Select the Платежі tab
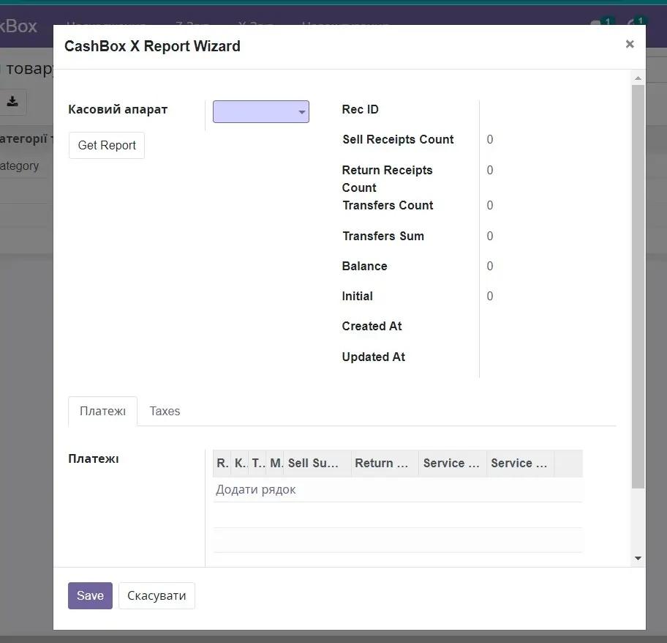The width and height of the screenshot is (667, 643). (102, 411)
